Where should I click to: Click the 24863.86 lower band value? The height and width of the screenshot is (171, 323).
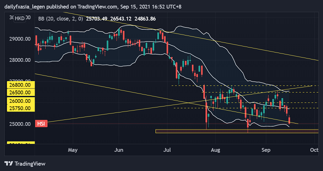(145, 19)
